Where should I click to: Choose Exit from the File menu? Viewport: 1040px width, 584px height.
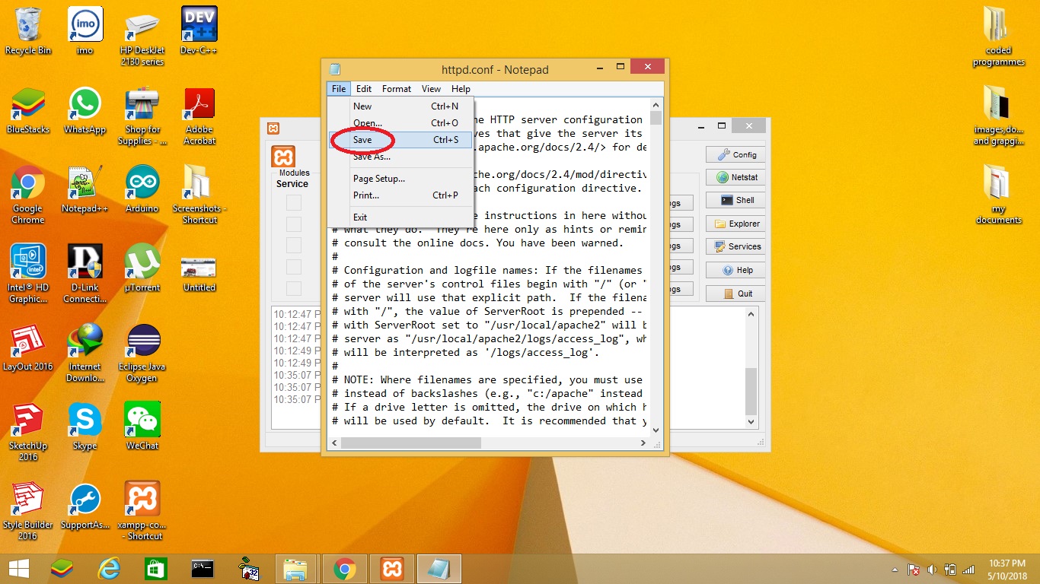(x=400, y=217)
